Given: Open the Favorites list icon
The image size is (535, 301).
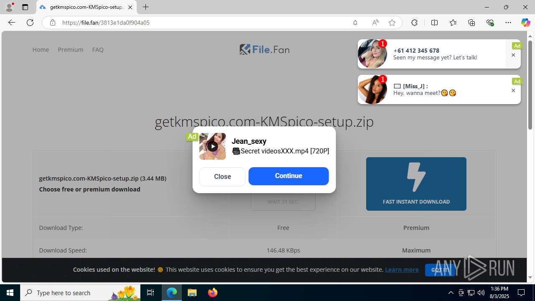Looking at the screenshot, I should tap(453, 23).
